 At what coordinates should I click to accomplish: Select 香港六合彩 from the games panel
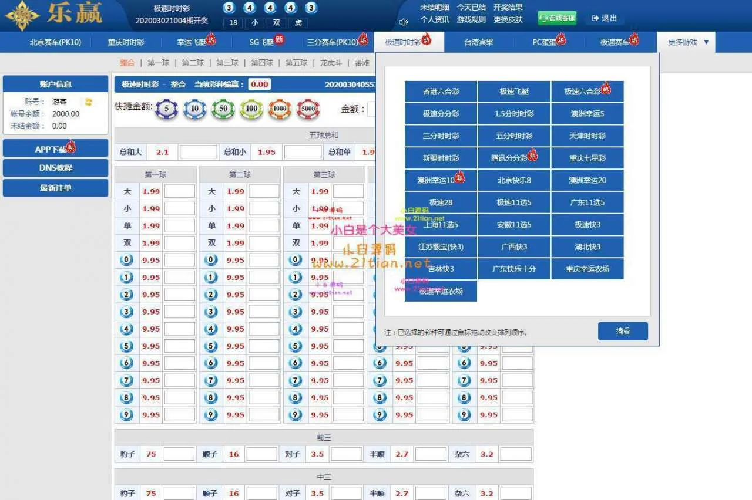[x=441, y=92]
